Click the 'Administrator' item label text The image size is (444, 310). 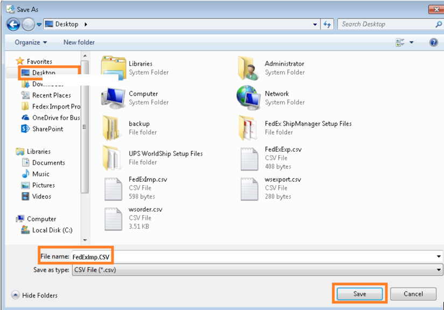(x=284, y=64)
